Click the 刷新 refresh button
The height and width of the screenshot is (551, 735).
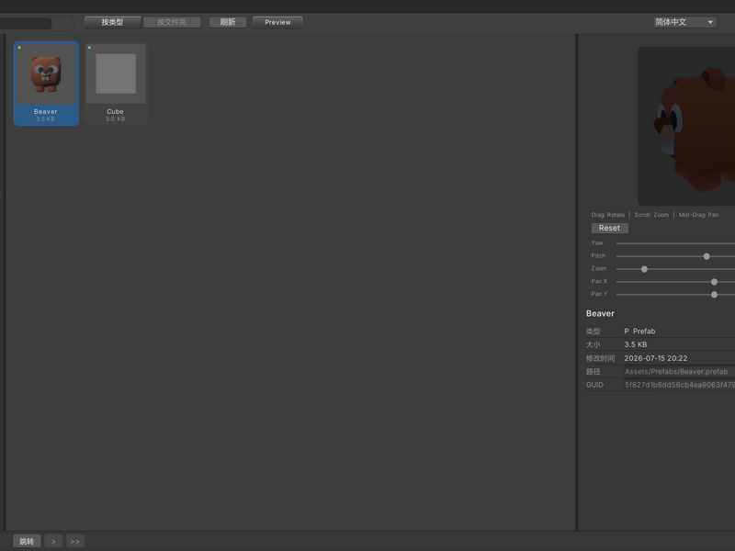click(x=228, y=22)
